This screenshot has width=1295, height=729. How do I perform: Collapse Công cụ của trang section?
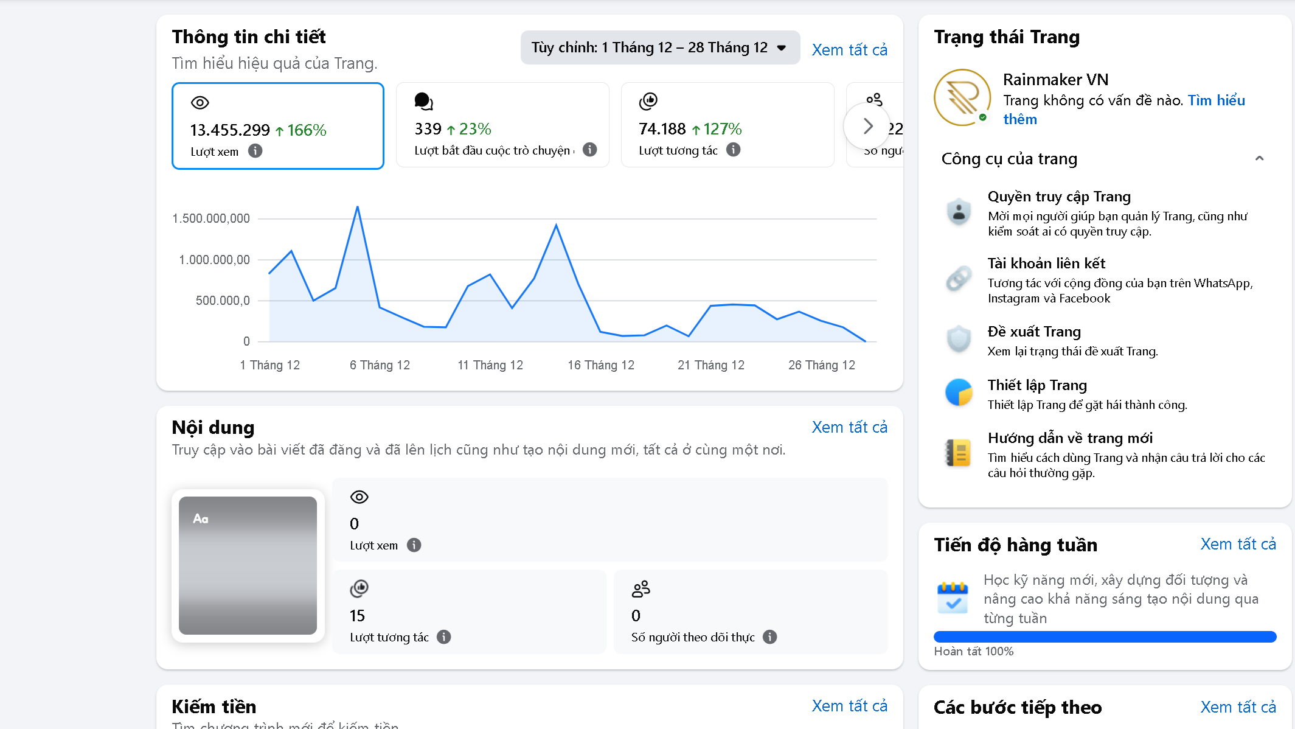(x=1259, y=159)
